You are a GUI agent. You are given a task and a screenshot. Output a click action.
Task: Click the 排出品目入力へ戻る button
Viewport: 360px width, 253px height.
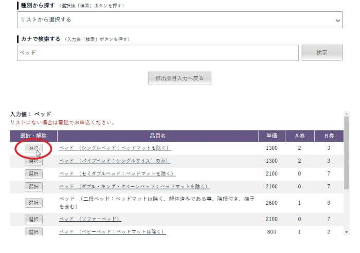(x=179, y=79)
